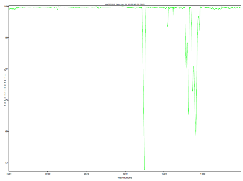Screen dimensions: 243x181
Task: Click the deepest absorption peak near 1750 wavenumbers
Action: [x=144, y=169]
